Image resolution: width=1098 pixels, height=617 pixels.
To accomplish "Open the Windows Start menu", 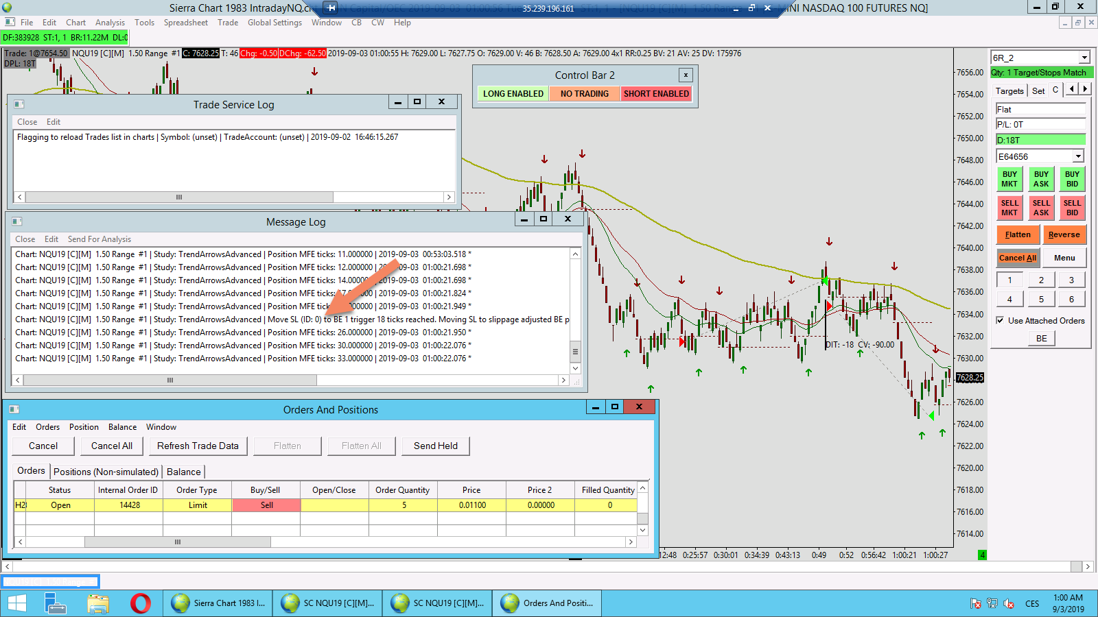I will (16, 603).
